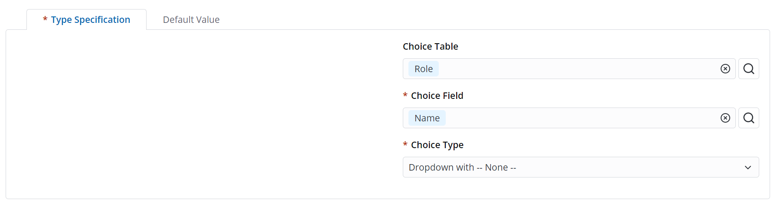Click blank area of Type Specification panel
The width and height of the screenshot is (777, 206).
tap(195, 117)
